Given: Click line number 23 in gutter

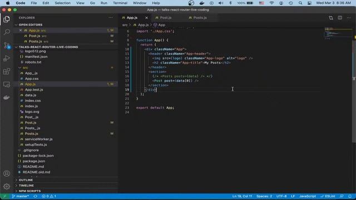Looking at the screenshot, I should 127,108.
